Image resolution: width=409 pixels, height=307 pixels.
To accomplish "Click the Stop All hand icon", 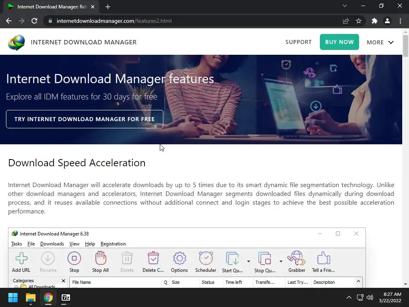I will 100,262.
